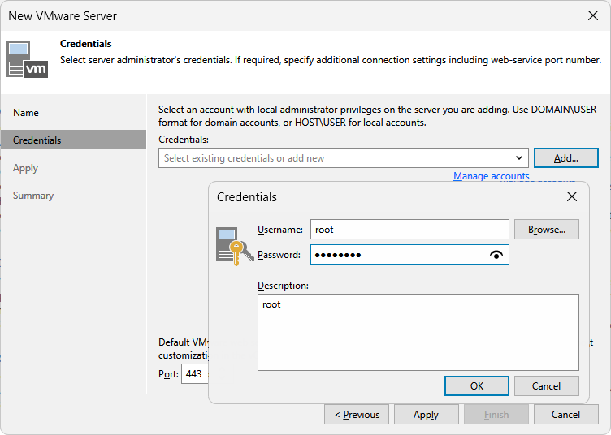Click the credentials key icon

coord(235,246)
